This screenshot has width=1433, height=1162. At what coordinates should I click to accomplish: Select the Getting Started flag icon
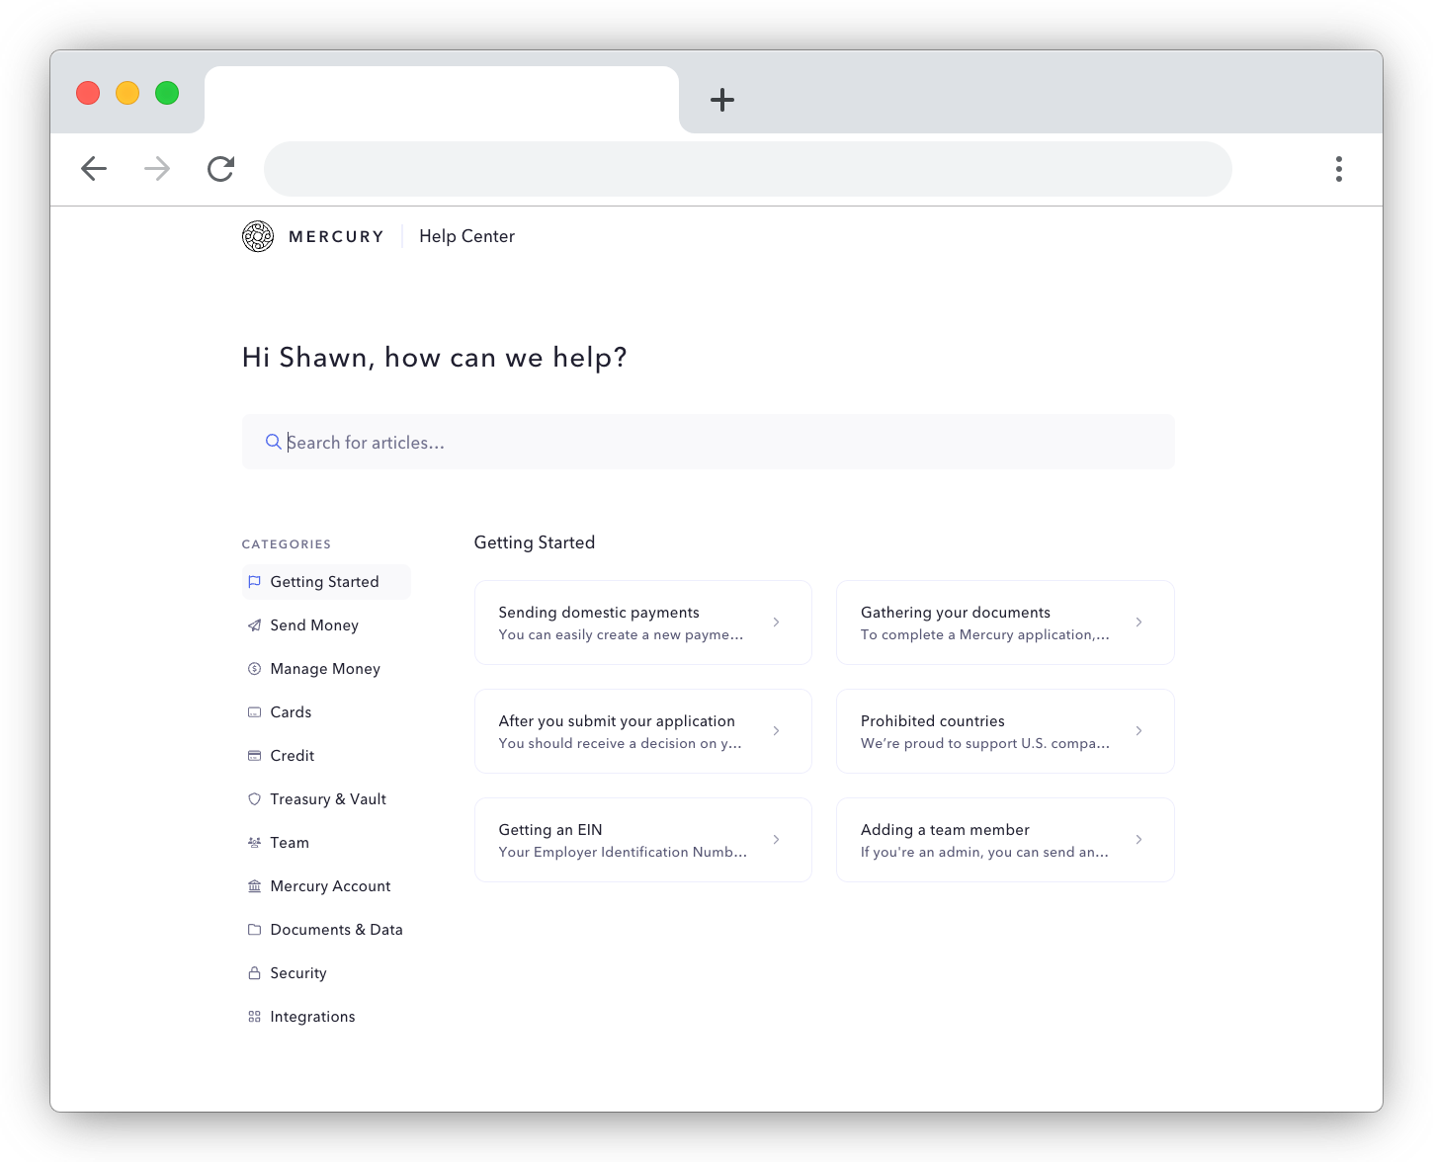(255, 581)
